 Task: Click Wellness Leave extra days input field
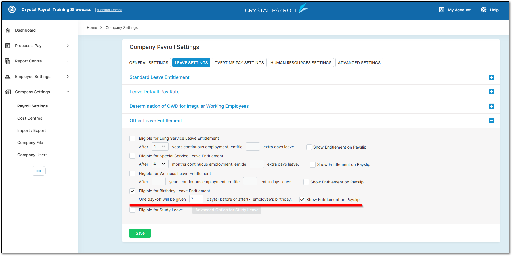pos(250,181)
